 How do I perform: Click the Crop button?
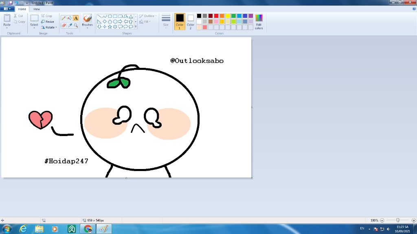(47, 16)
